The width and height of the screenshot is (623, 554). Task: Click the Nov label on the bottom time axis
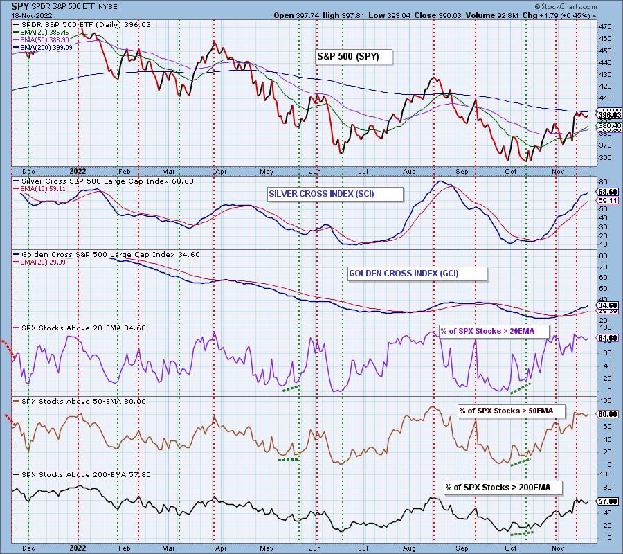coord(558,548)
